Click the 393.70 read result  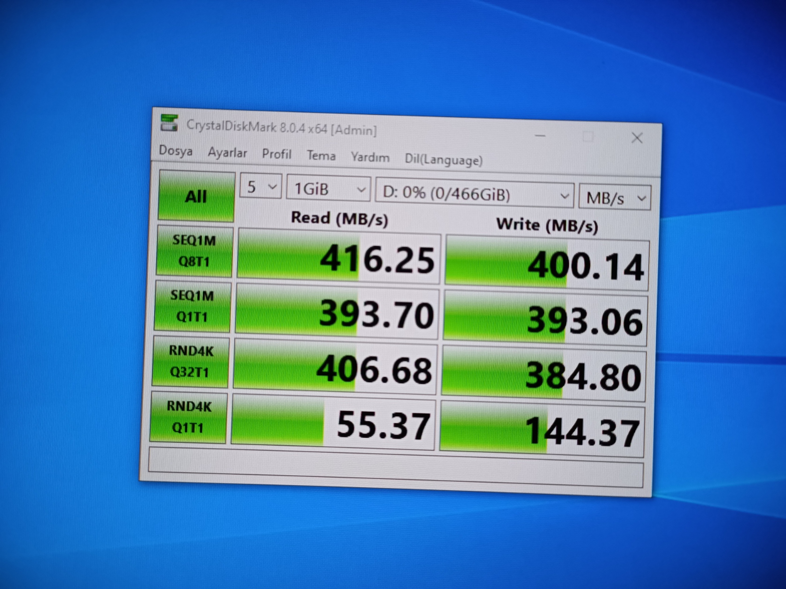tap(337, 311)
